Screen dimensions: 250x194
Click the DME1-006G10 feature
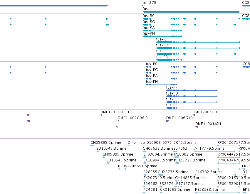pos(208,121)
